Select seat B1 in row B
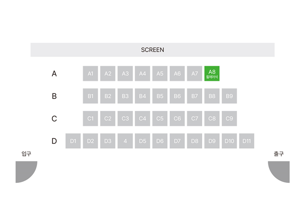Image resolution: width=305 pixels, height=203 pixels. pos(90,96)
